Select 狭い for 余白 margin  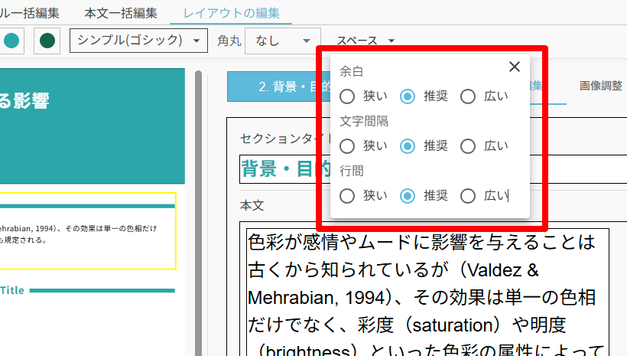click(x=347, y=96)
